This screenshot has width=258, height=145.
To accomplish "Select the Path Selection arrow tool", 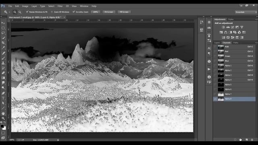I will click(x=3, y=103).
